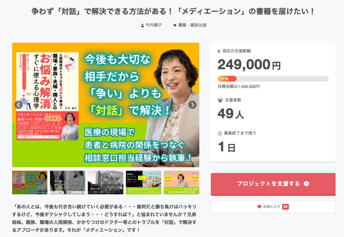Screen dimensions: 344x237
Task: Click the next slide arrow on carousel
Action: (193, 105)
